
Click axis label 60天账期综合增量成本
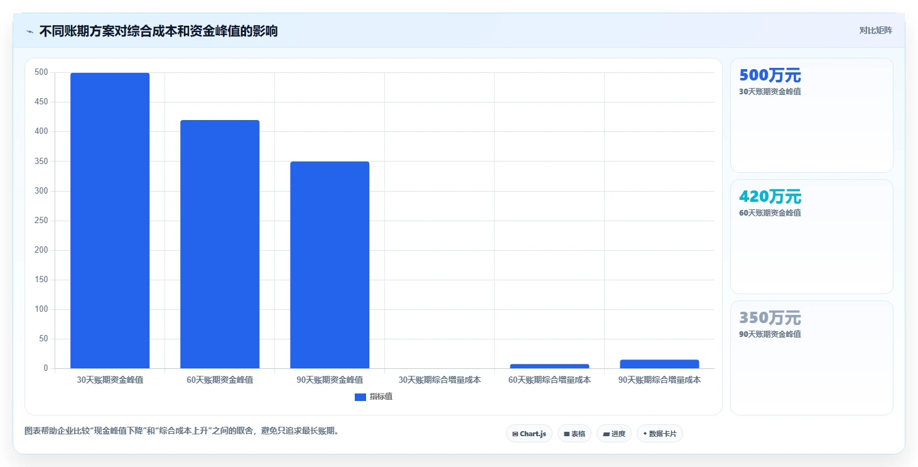pos(549,380)
